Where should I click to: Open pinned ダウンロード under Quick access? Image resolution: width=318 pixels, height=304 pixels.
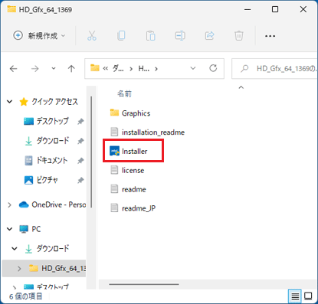click(53, 141)
